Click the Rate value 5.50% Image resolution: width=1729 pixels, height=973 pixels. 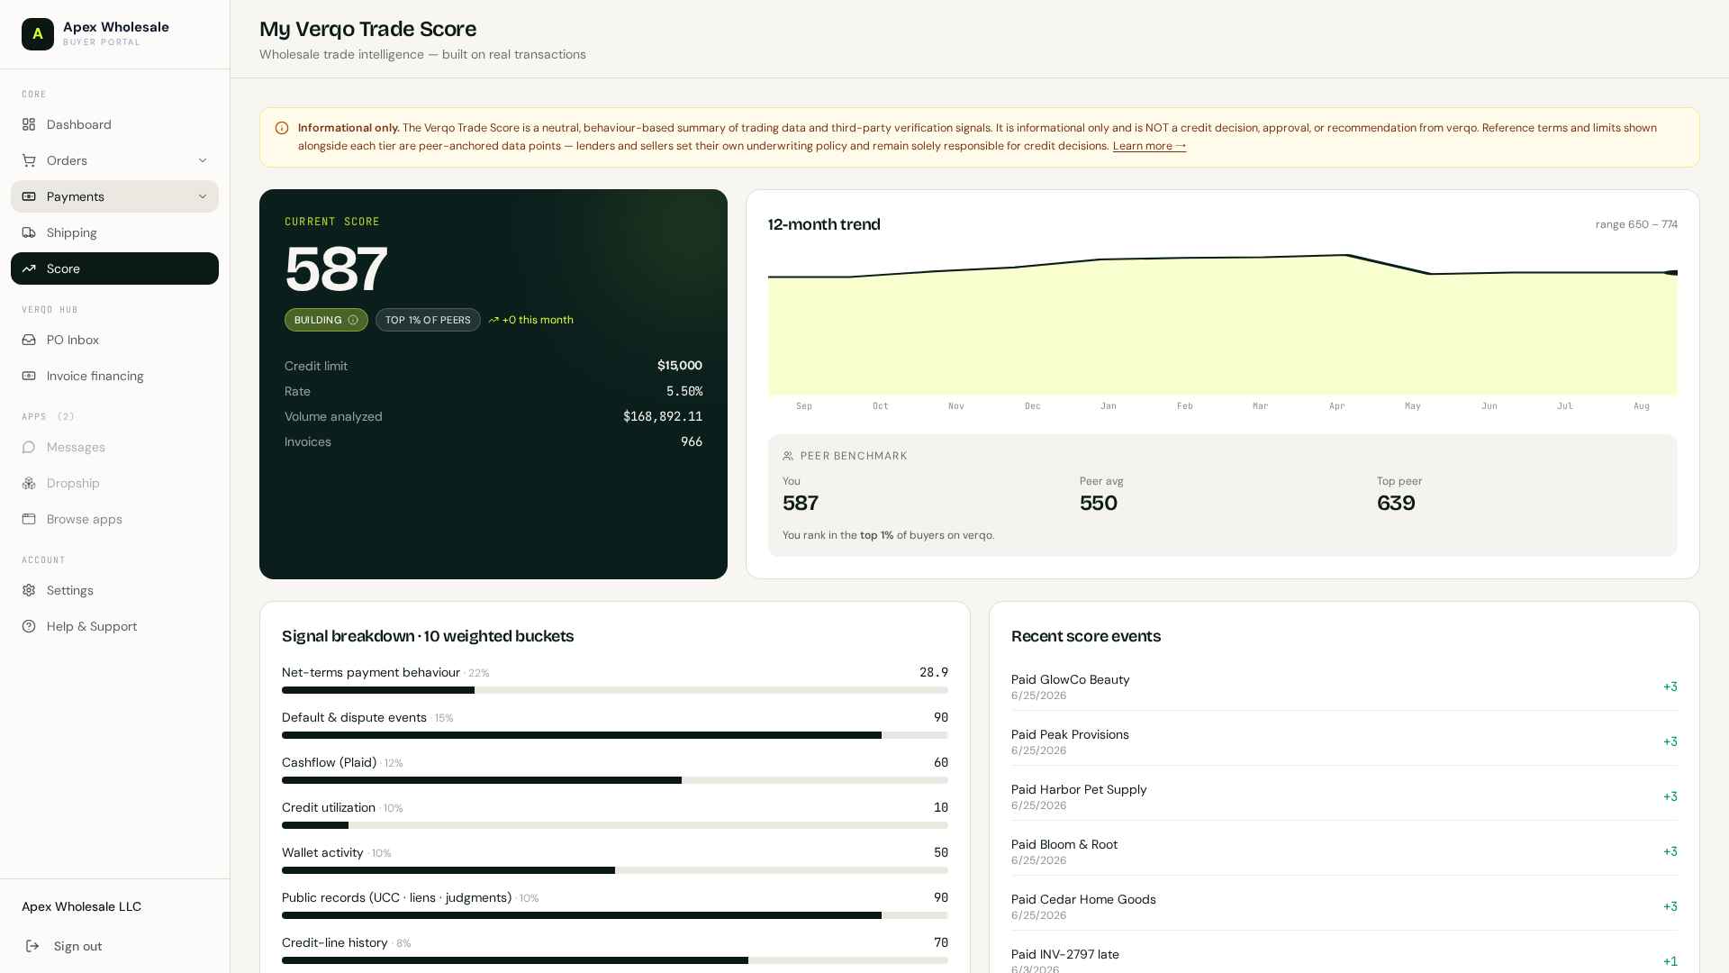click(684, 391)
